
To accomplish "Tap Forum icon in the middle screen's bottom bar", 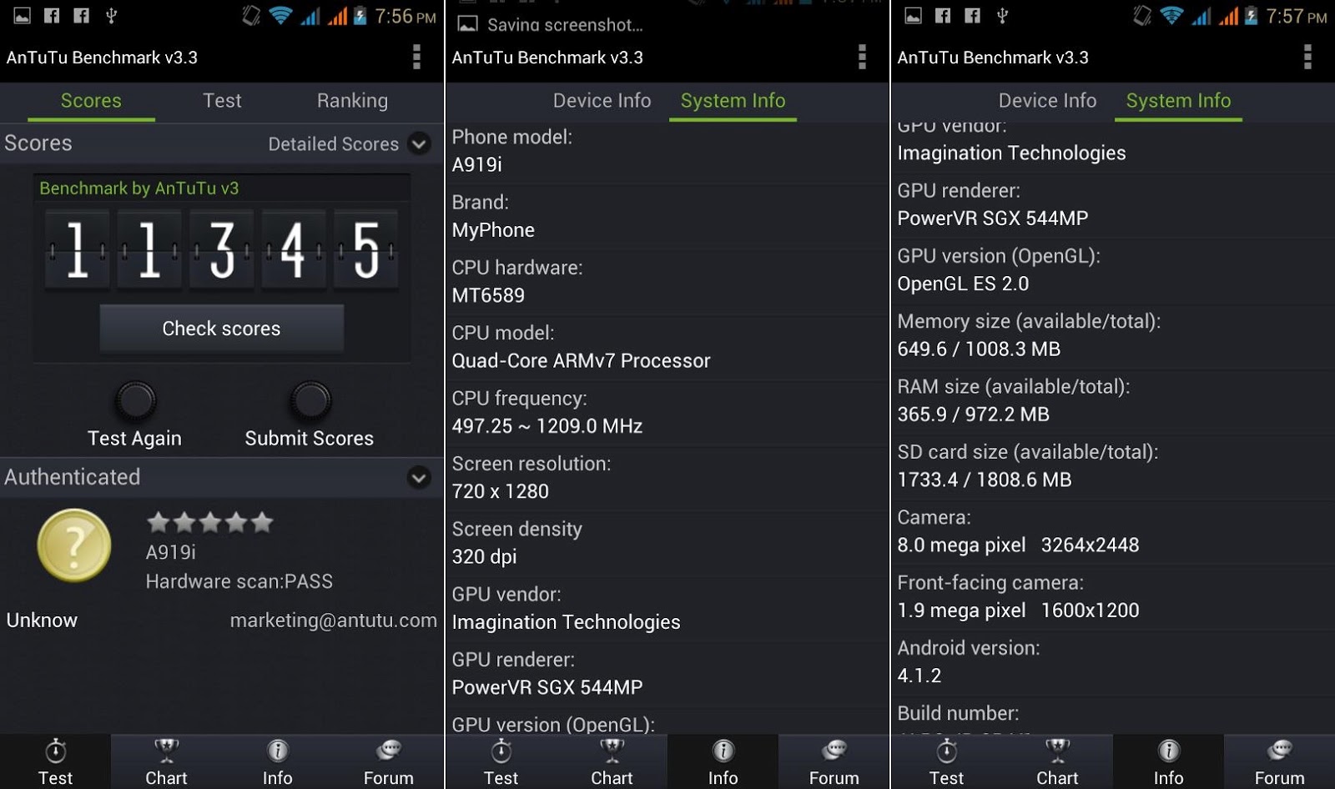I will point(834,751).
